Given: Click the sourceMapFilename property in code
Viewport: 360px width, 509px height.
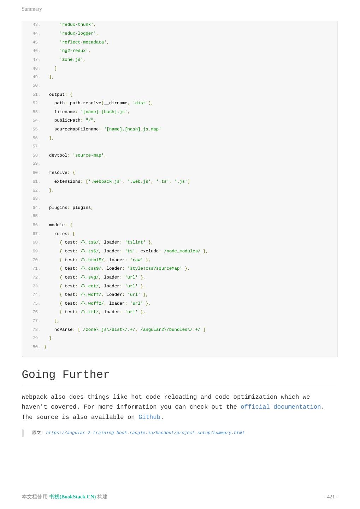Looking at the screenshot, I should pos(76,129).
